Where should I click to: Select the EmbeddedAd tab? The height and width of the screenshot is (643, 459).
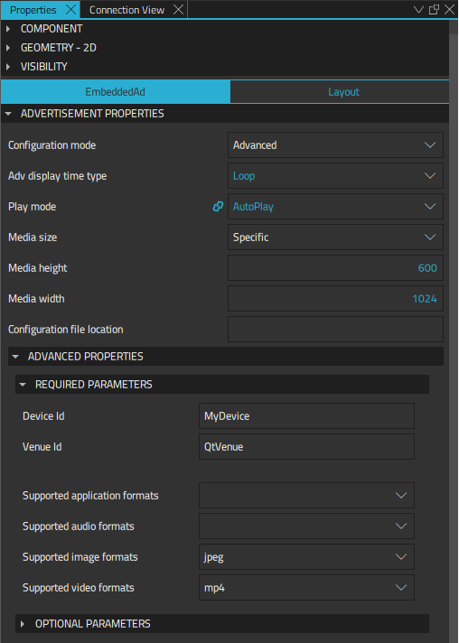coord(116,92)
